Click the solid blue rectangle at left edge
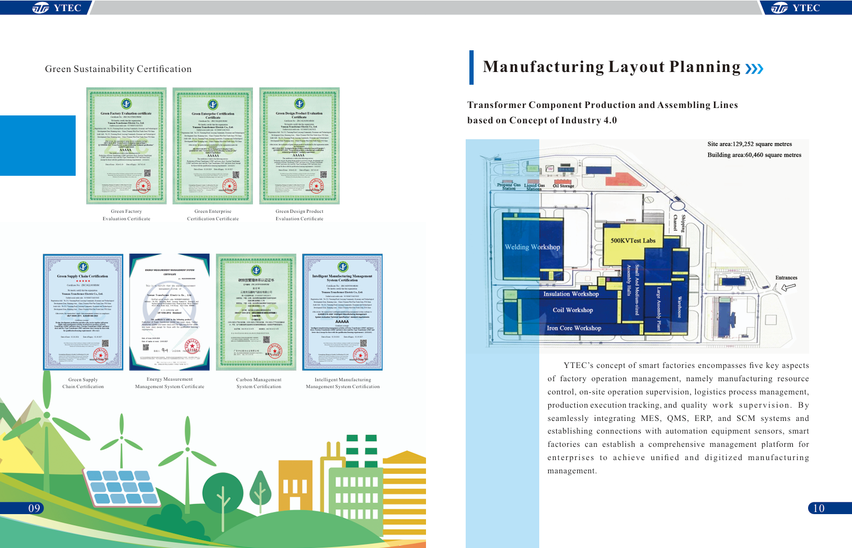The image size is (852, 548). pos(38,146)
